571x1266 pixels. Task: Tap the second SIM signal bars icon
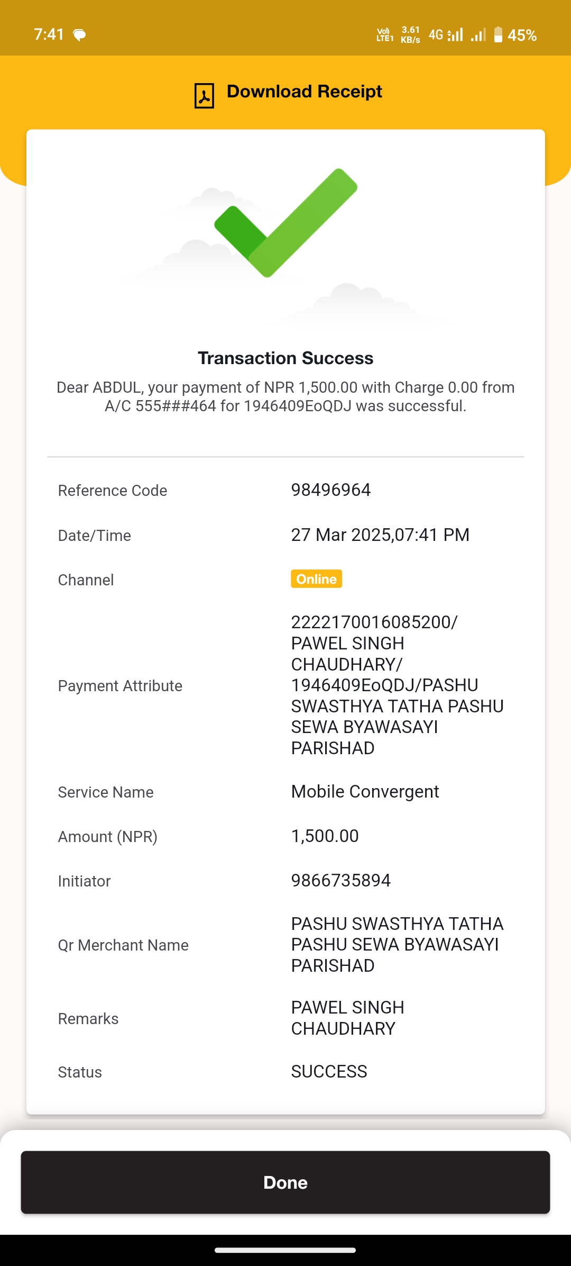478,35
